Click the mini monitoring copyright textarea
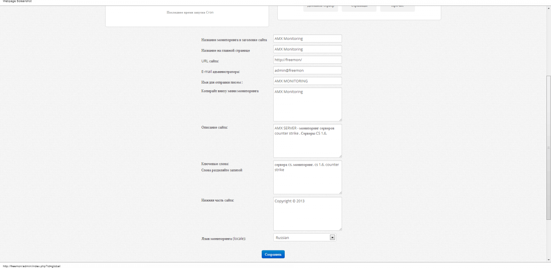This screenshot has width=551, height=268. 307,105
